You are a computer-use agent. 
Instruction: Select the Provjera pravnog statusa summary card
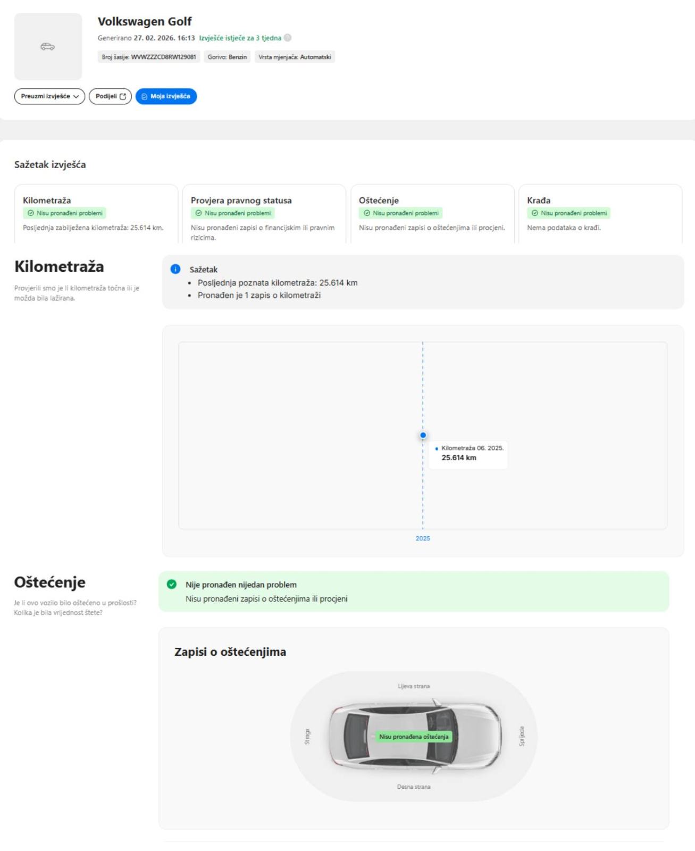click(x=264, y=214)
